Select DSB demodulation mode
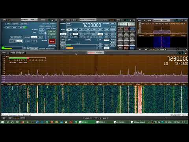The image size is (189, 142). 94,30
